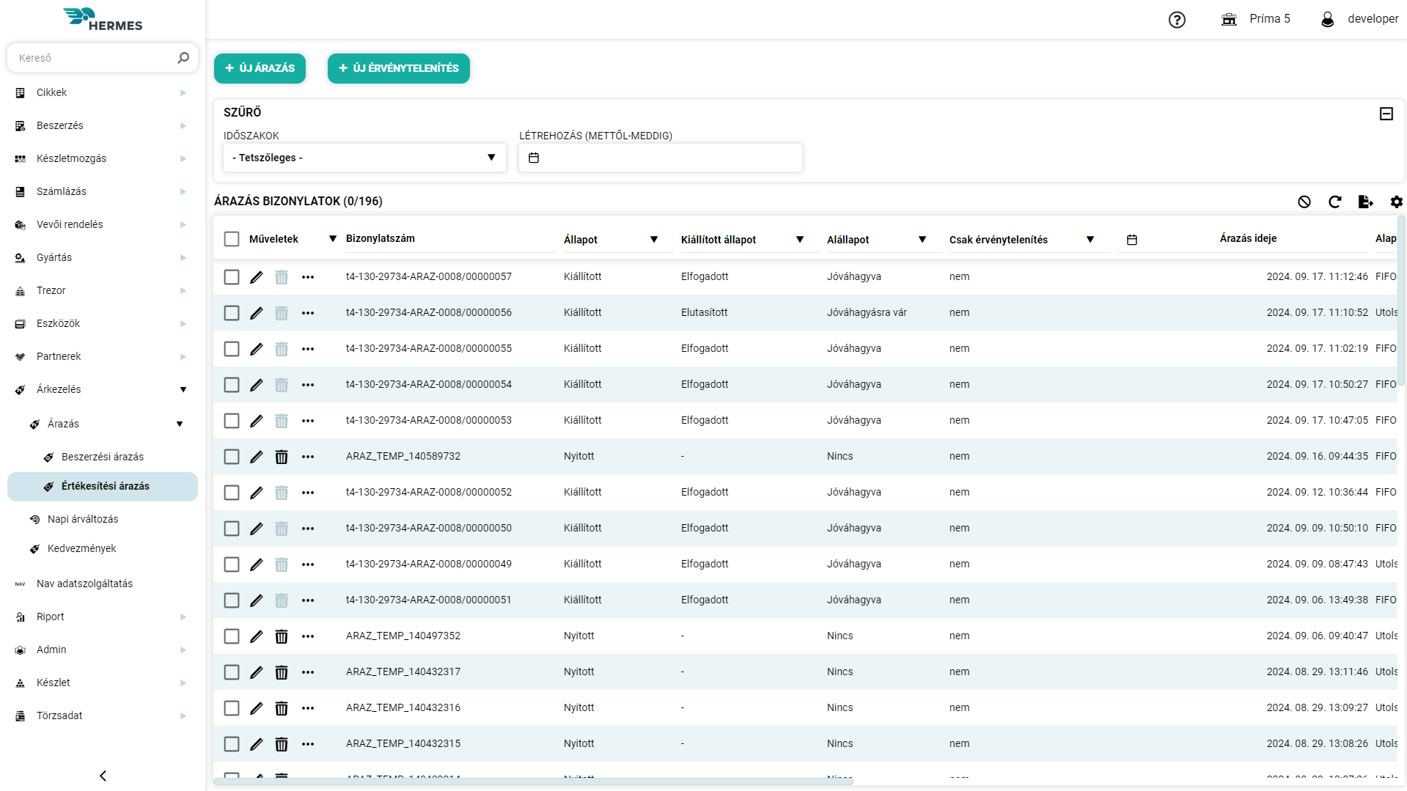Check the select-all checkbox in the header
The height and width of the screenshot is (791, 1407).
pos(232,239)
